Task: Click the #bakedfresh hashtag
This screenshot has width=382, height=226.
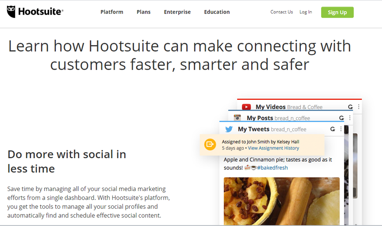Action: click(x=273, y=168)
